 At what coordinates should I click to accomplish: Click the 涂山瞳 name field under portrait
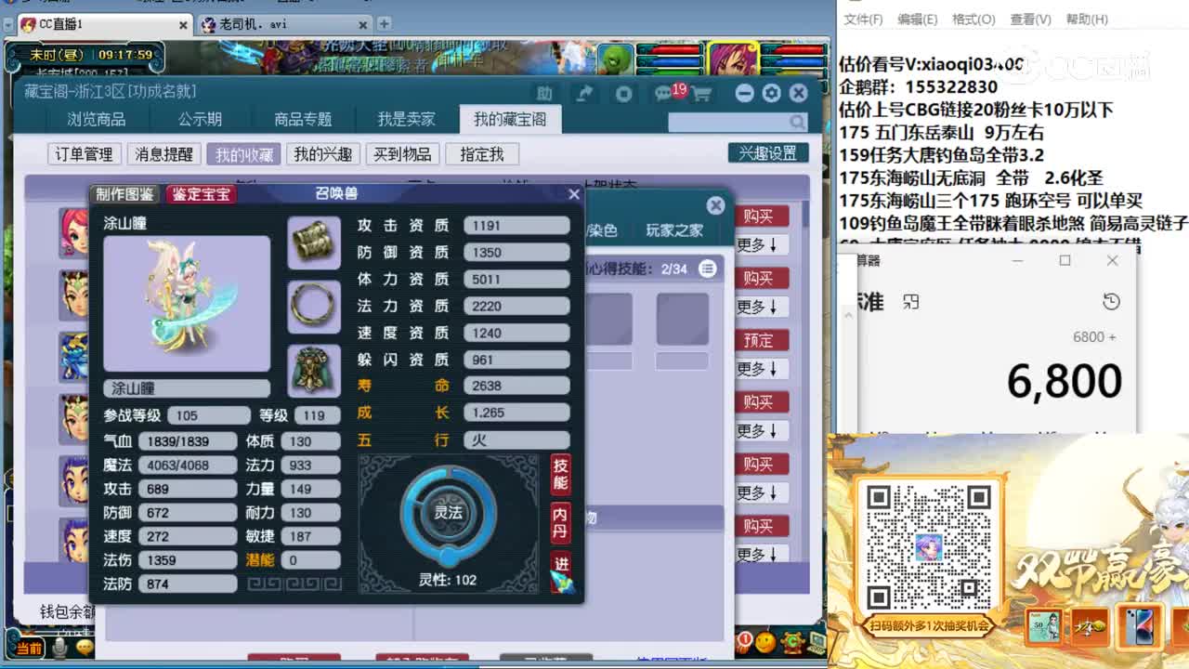click(x=187, y=388)
